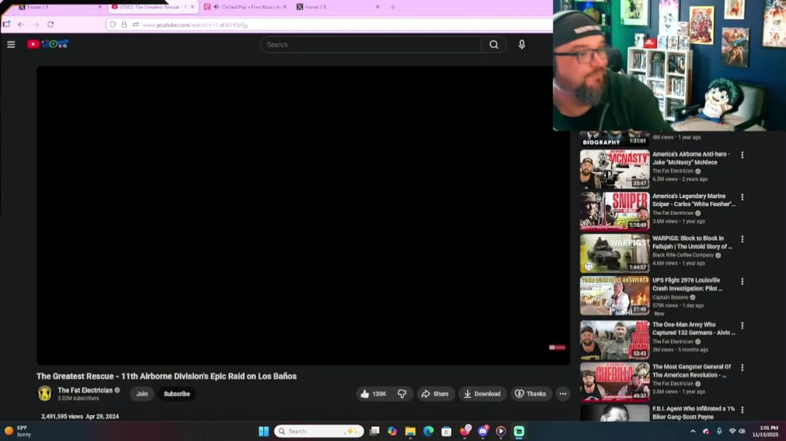Open title WARPIGS: Block to Block in Fallujah
The height and width of the screenshot is (441, 786).
[x=692, y=242]
